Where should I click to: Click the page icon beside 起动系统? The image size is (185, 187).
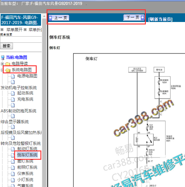click(13, 94)
